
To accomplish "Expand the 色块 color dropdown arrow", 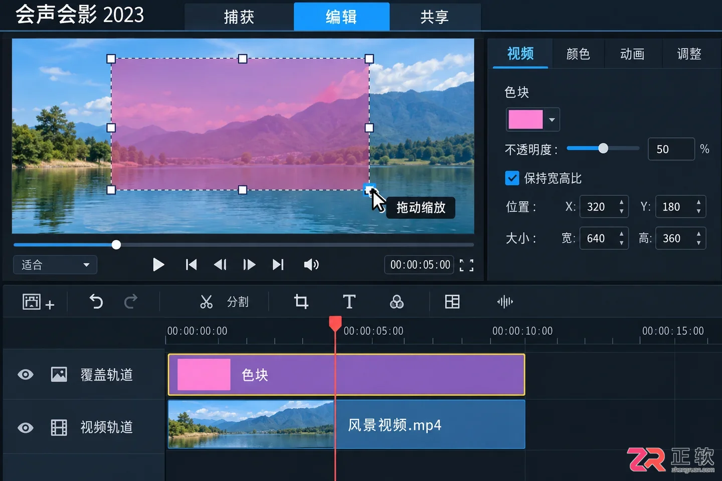I will (x=552, y=120).
